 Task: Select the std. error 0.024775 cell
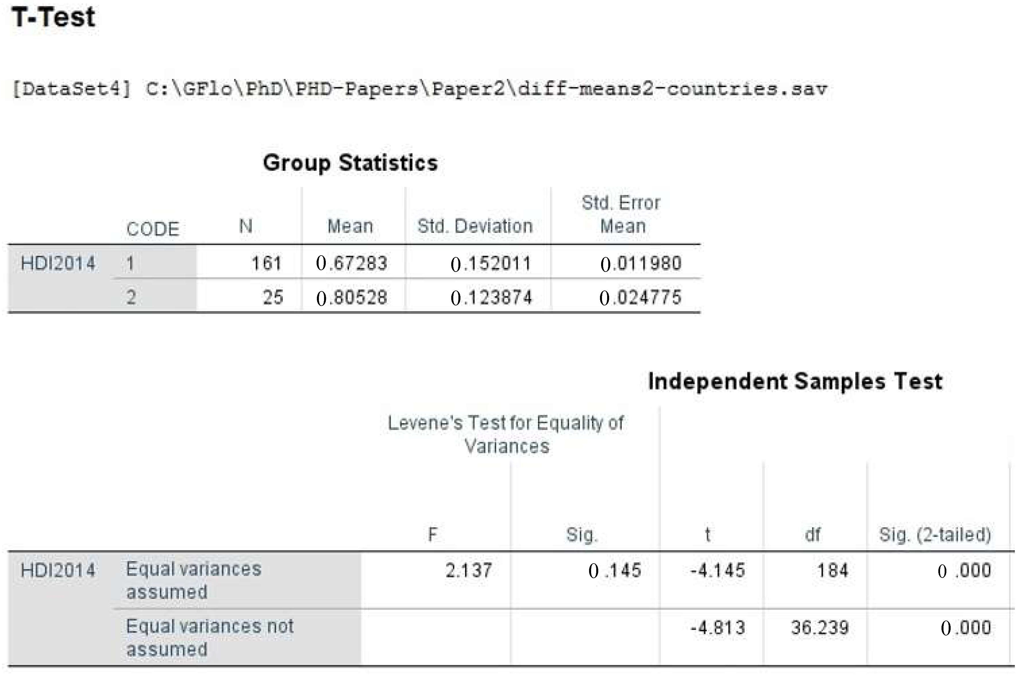pyautogui.click(x=640, y=297)
